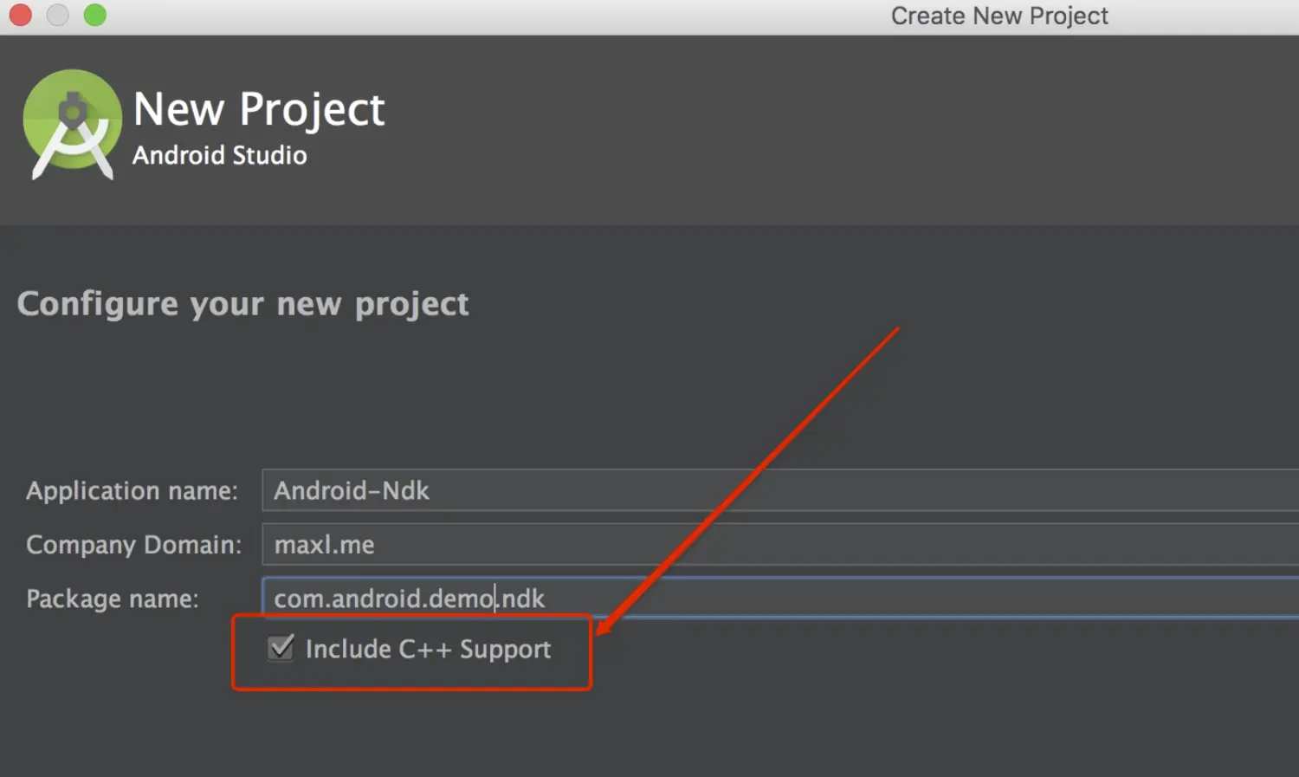The height and width of the screenshot is (777, 1299).
Task: Click the Android Studio logo icon
Action: pyautogui.click(x=73, y=125)
